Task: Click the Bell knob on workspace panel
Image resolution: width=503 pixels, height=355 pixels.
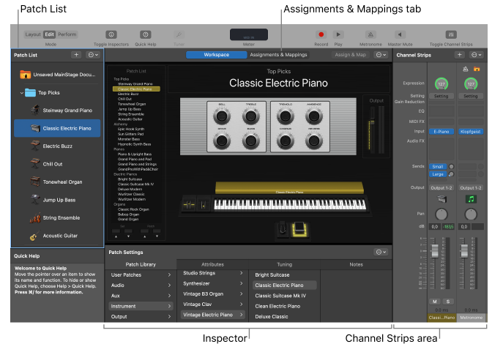Action: [222, 116]
